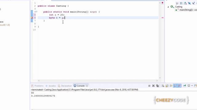Click Display Selected Console icon
This screenshot has width=197, height=110.
[189, 86]
